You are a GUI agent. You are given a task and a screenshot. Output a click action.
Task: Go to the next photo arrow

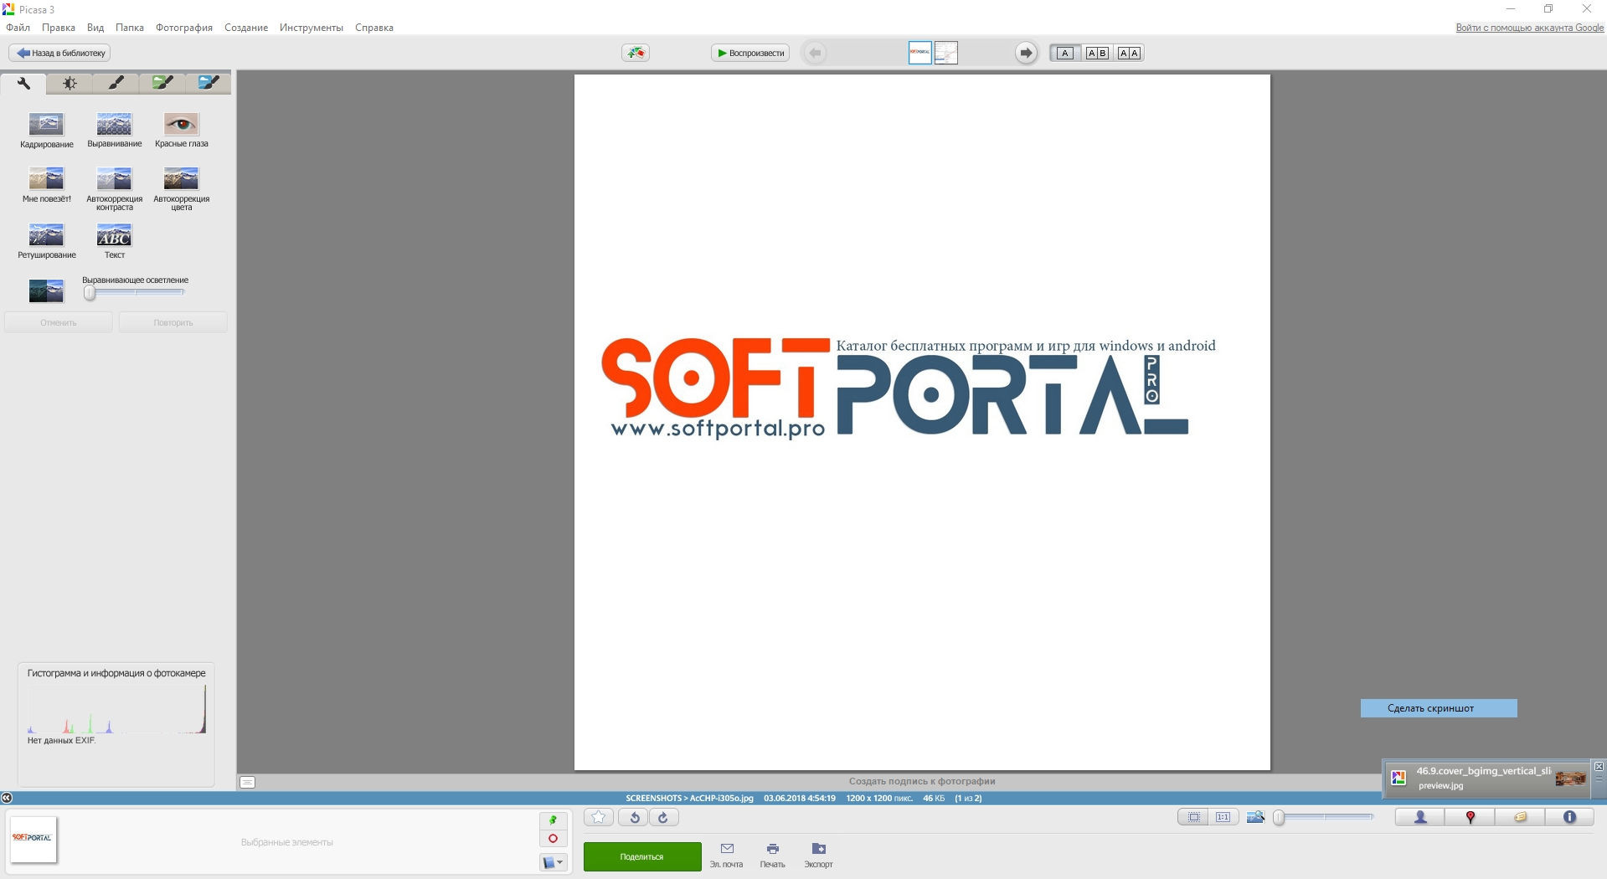(x=1026, y=53)
